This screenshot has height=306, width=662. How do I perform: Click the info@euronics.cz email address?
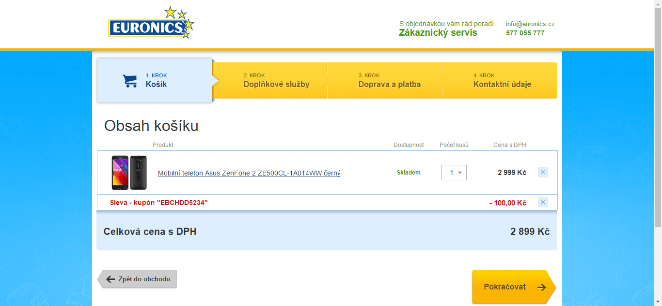click(530, 24)
